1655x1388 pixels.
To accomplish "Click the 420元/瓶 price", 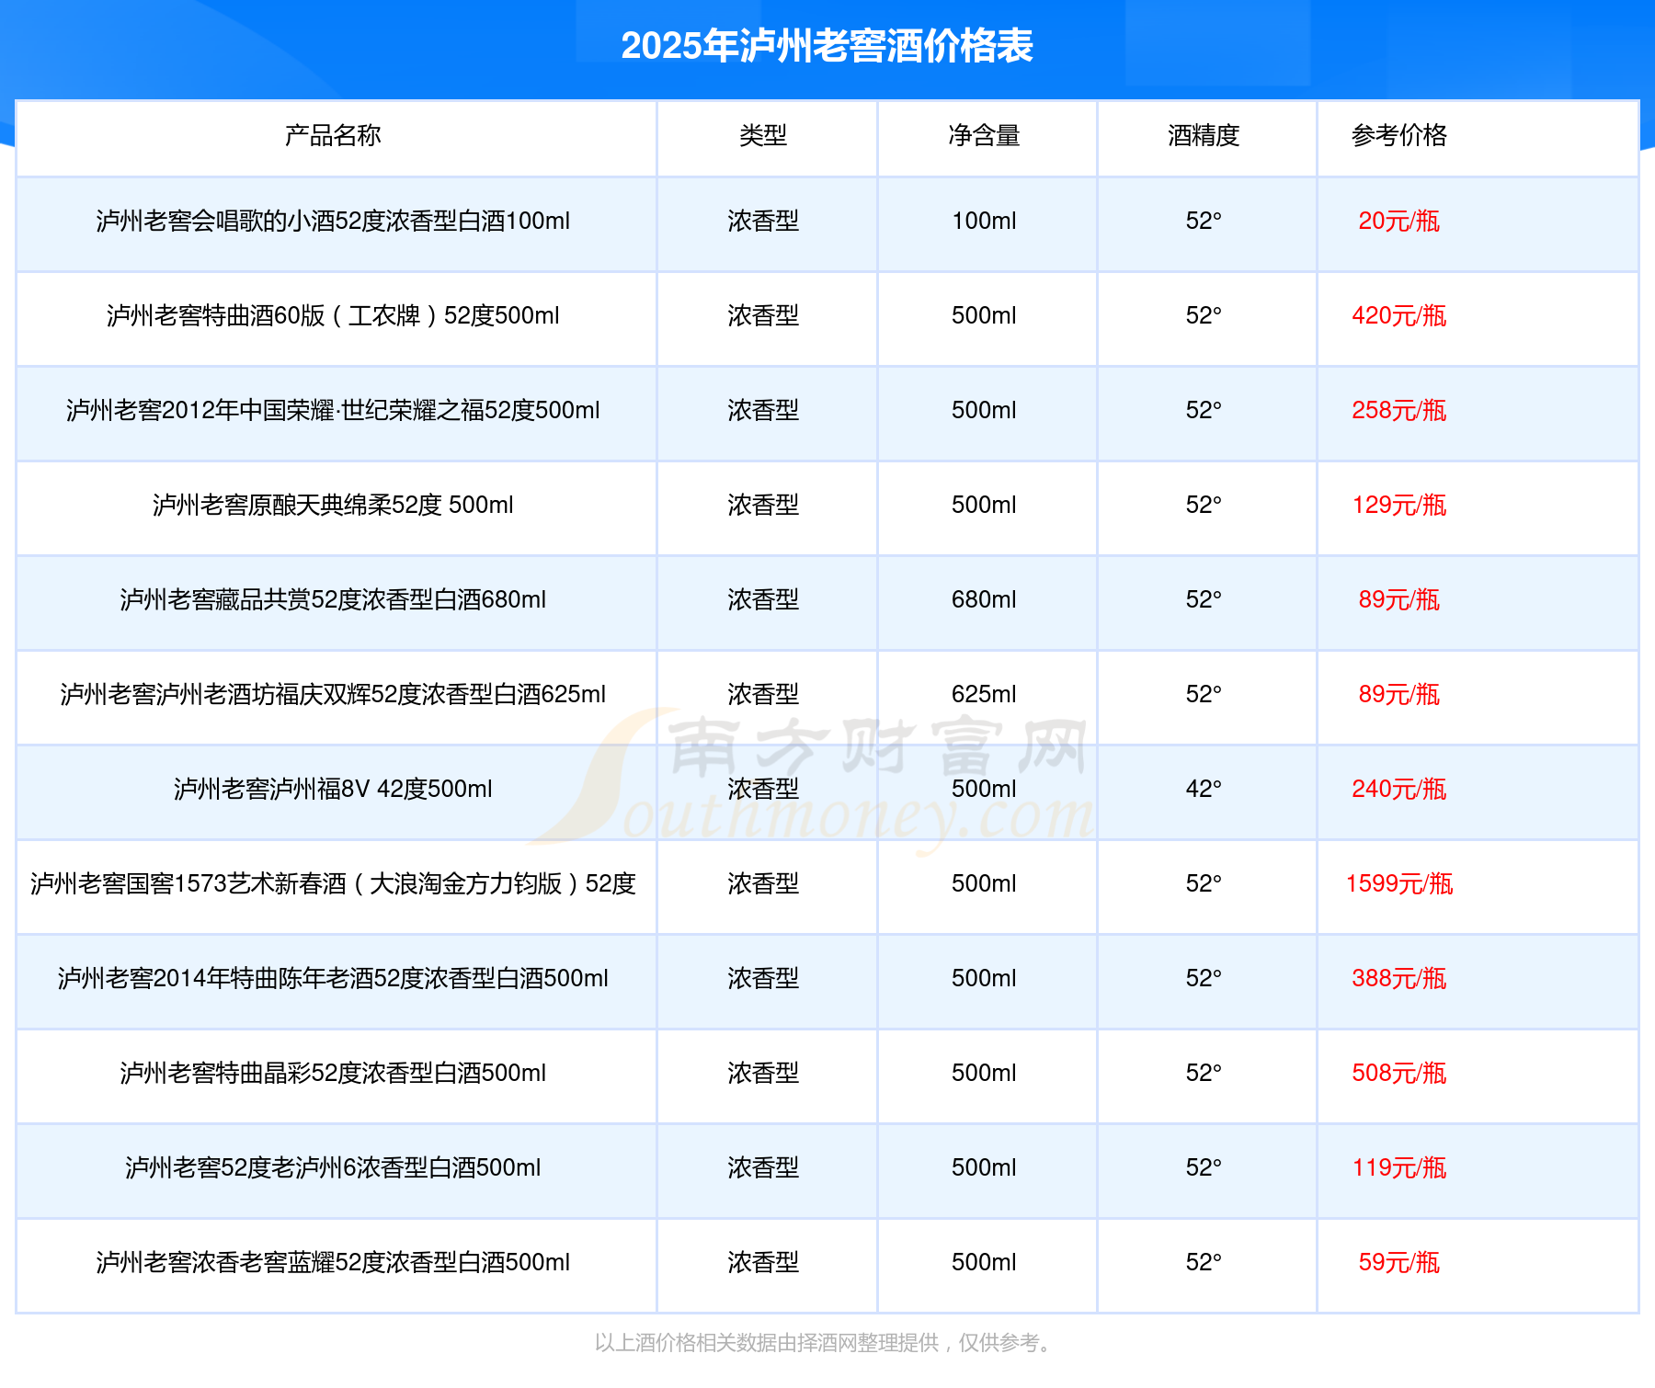I will tap(1398, 315).
